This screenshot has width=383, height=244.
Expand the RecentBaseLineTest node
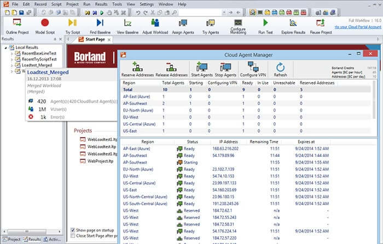[x=11, y=53]
